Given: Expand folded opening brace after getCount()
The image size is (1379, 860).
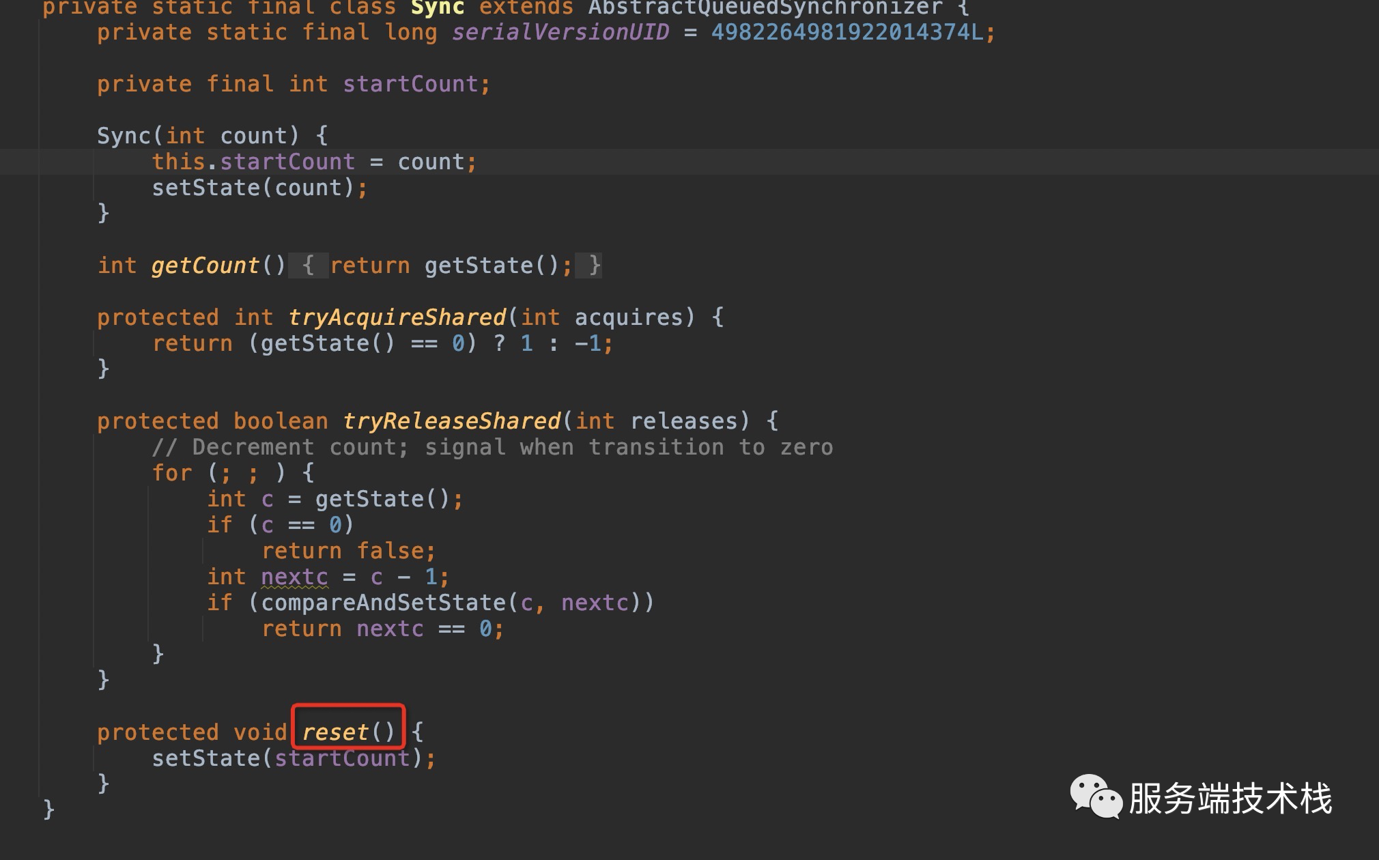Looking at the screenshot, I should click(309, 265).
